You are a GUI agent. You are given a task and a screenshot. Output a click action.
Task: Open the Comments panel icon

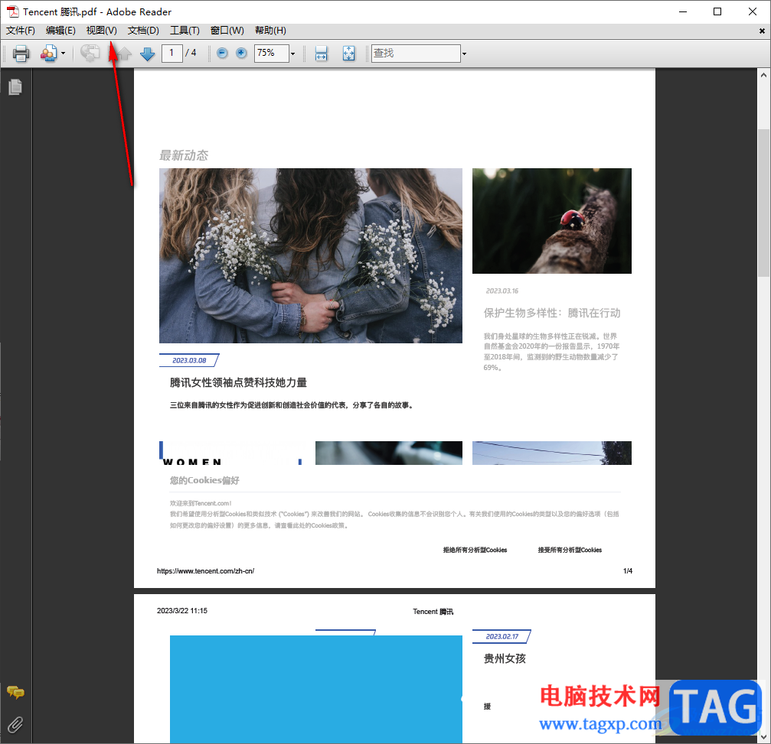tap(15, 693)
